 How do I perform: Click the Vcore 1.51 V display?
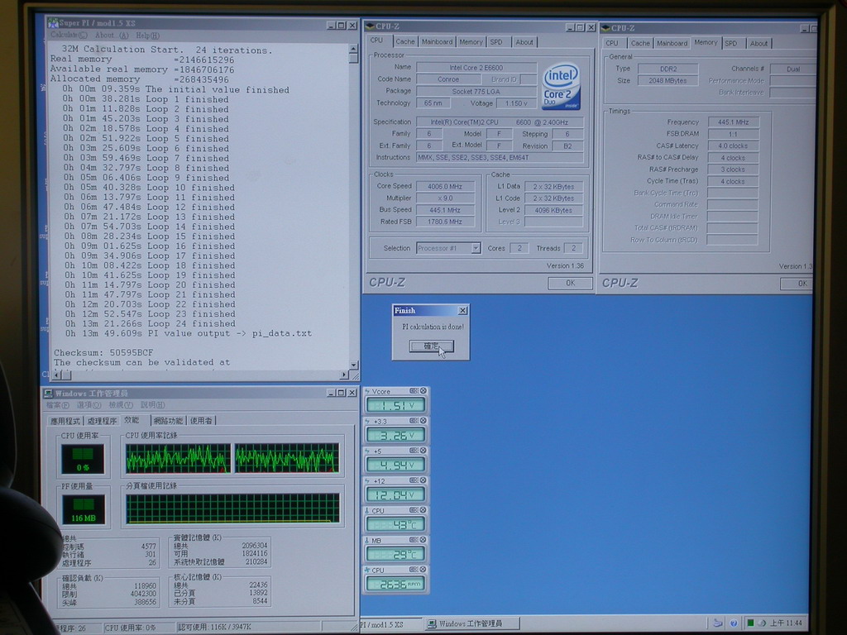click(395, 405)
